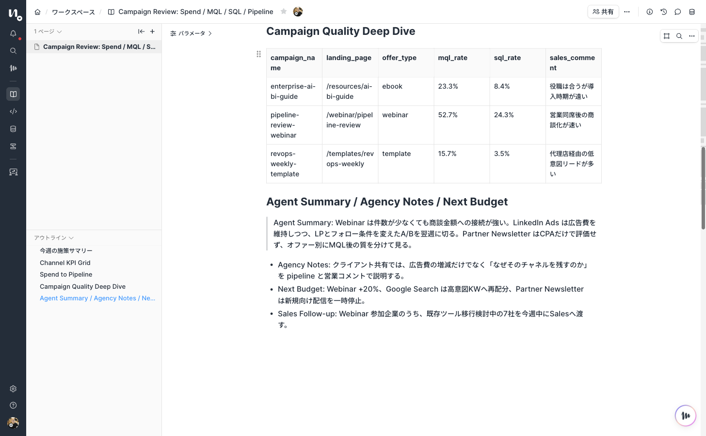Viewport: 706px width, 436px height.
Task: Toggle fullscreen frame icon in floating toolbar
Action: [x=667, y=36]
